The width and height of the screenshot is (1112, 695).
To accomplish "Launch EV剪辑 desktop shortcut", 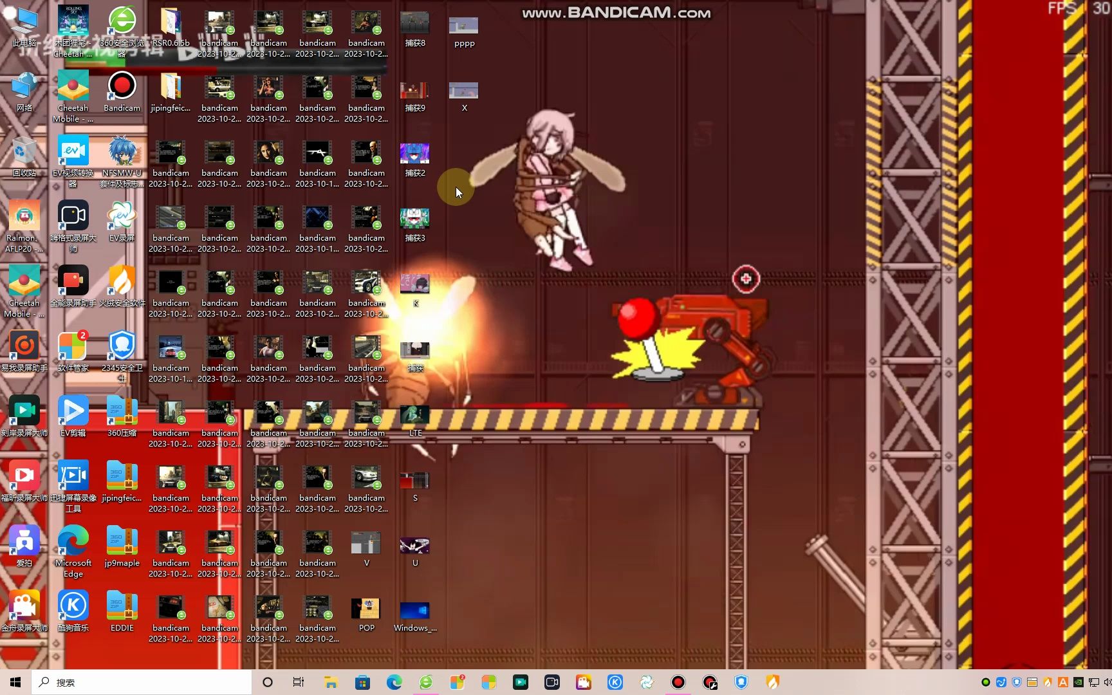I will pyautogui.click(x=73, y=416).
